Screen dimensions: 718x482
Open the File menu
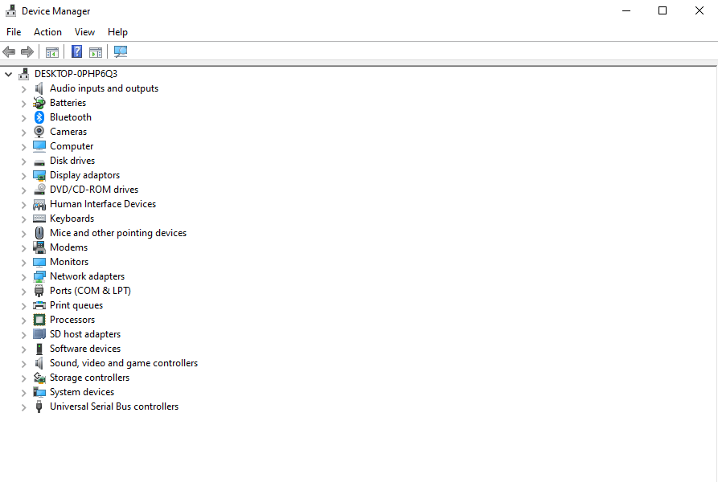click(x=14, y=32)
